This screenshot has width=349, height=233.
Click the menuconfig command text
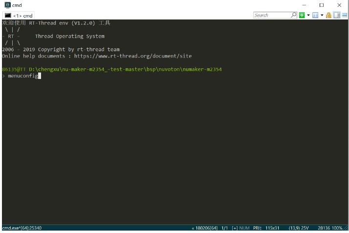(23, 76)
